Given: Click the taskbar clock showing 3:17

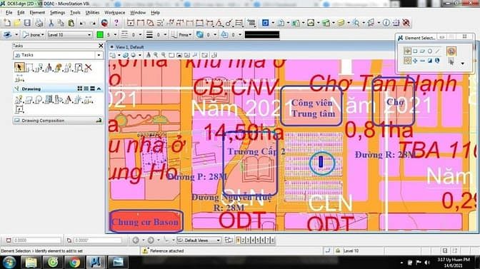Looking at the screenshot, I should 454,263.
